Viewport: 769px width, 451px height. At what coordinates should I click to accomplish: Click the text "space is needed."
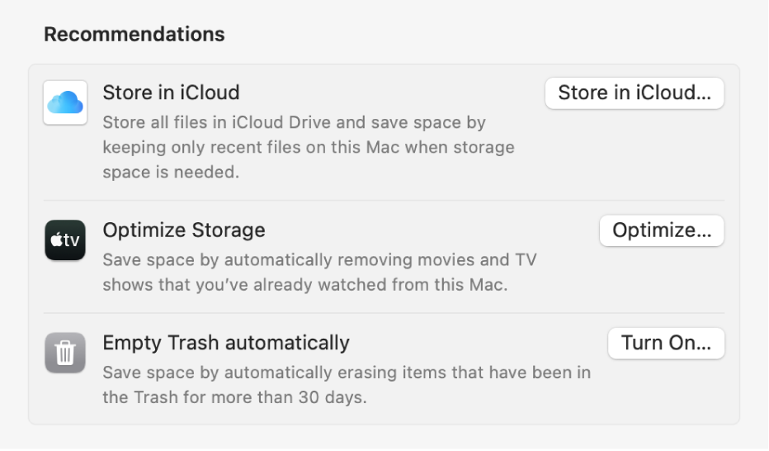pyautogui.click(x=171, y=173)
